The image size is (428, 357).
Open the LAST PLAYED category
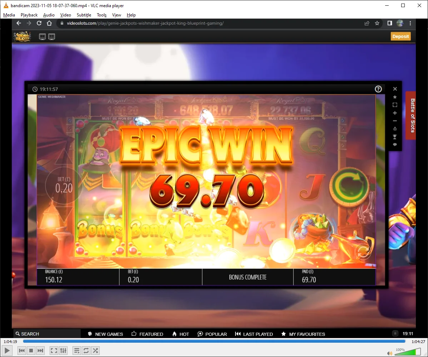pos(254,334)
